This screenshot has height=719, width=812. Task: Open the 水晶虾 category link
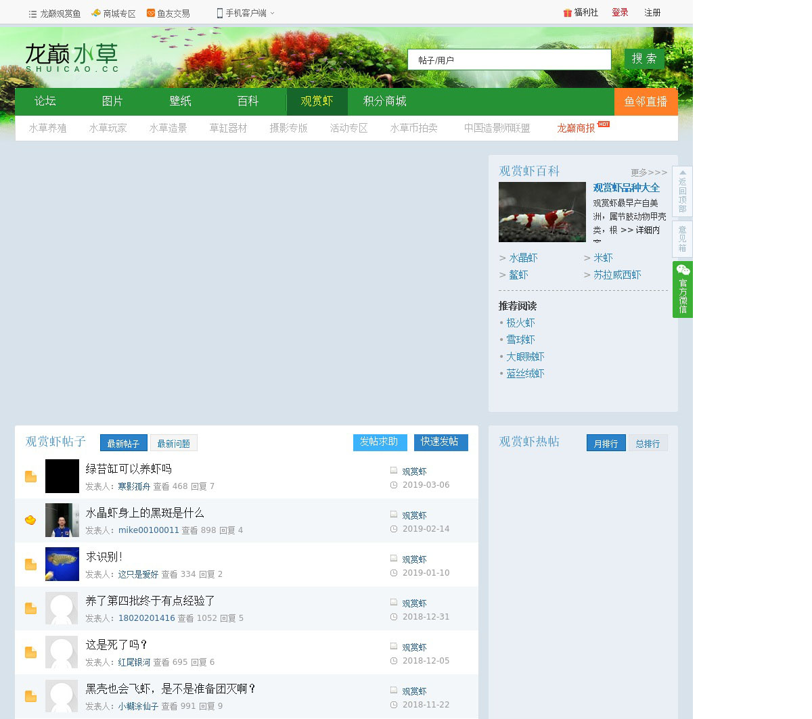[x=523, y=258]
